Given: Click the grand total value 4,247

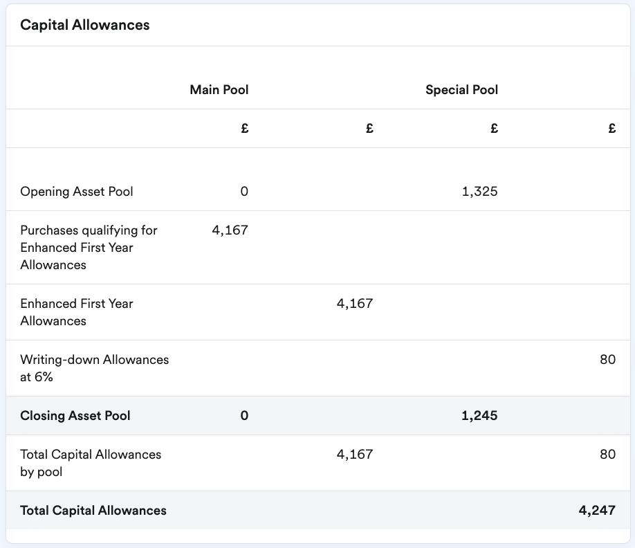Looking at the screenshot, I should pos(597,511).
